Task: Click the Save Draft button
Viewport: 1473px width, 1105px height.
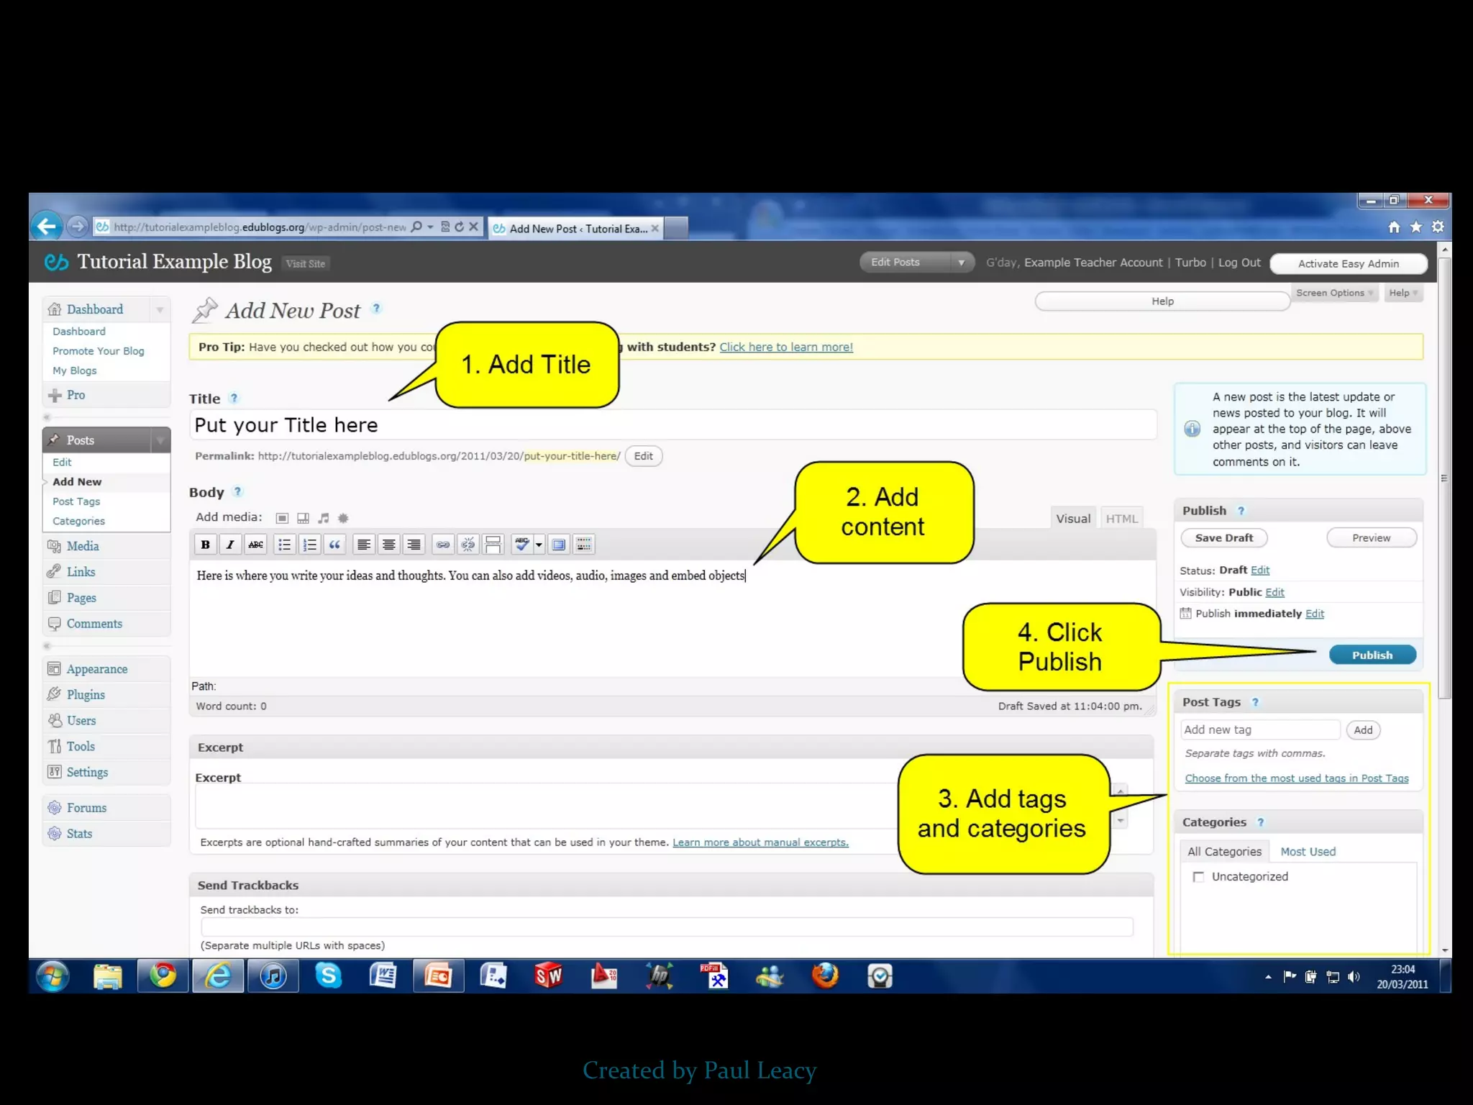Action: coord(1223,537)
